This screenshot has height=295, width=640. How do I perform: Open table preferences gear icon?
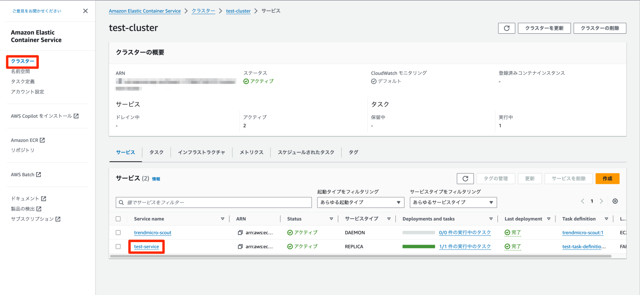[x=615, y=201]
